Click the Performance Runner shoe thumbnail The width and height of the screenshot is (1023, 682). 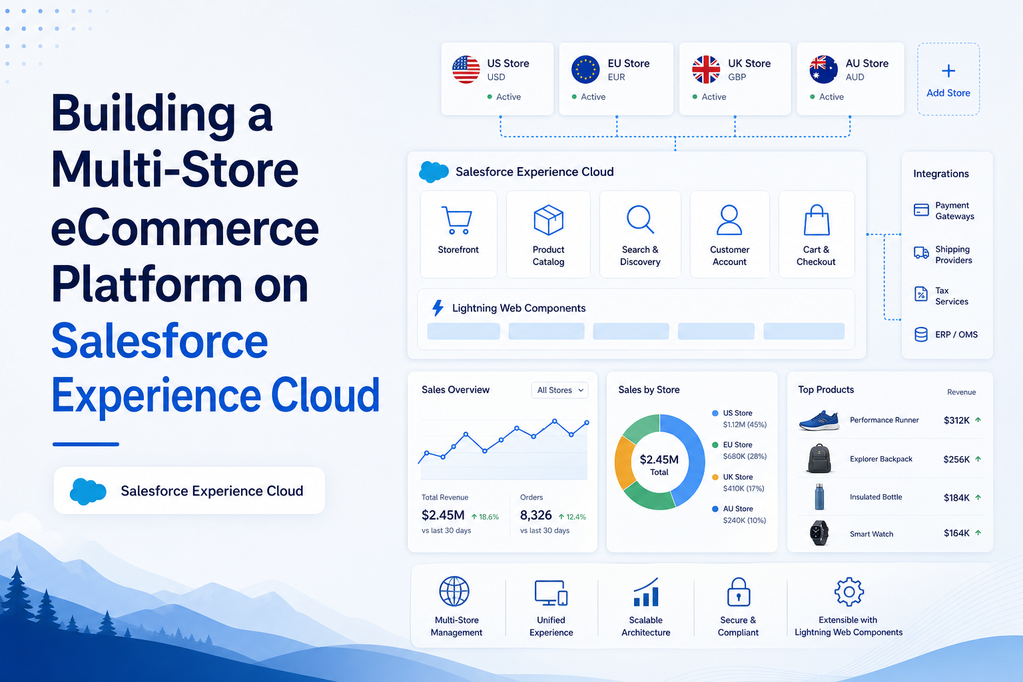tap(819, 420)
